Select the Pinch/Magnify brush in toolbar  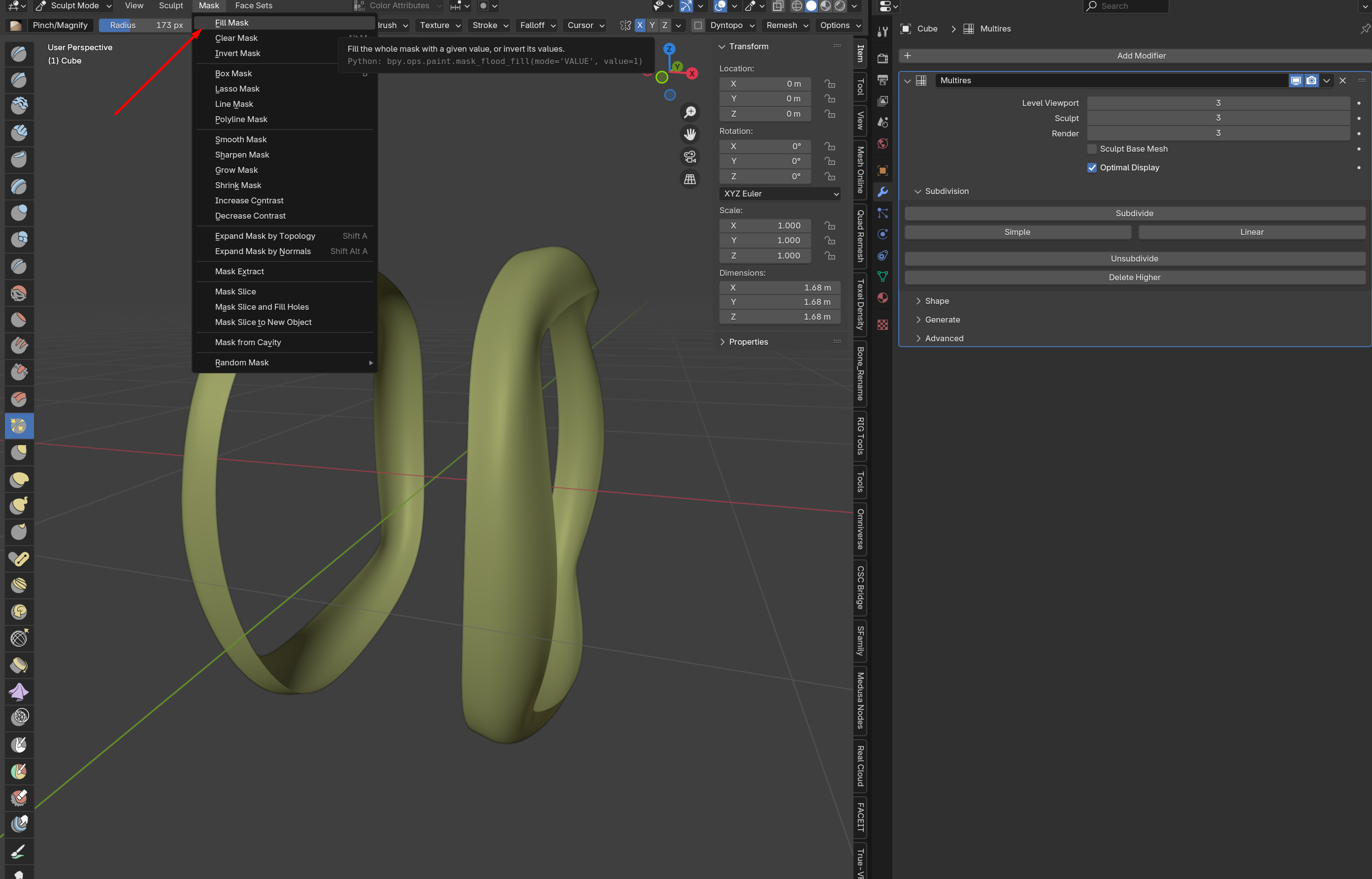click(19, 426)
